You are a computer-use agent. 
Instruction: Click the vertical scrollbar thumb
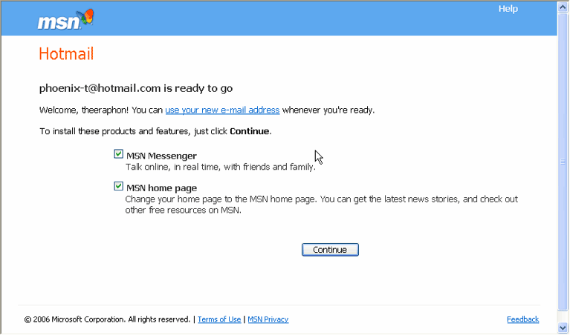tap(563, 162)
